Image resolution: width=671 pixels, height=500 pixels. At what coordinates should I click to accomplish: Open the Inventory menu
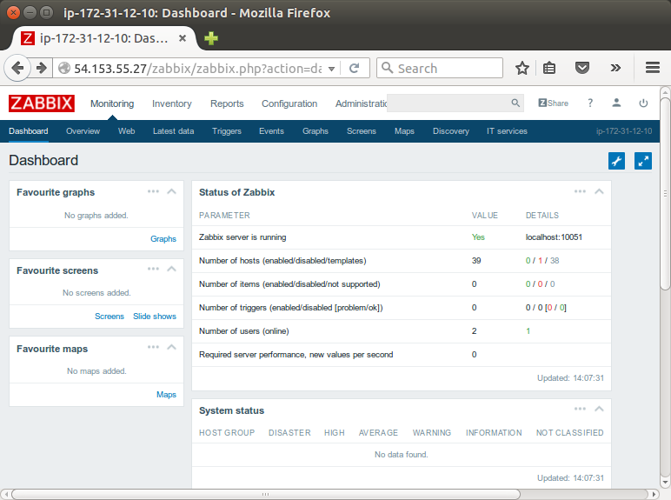pos(171,103)
